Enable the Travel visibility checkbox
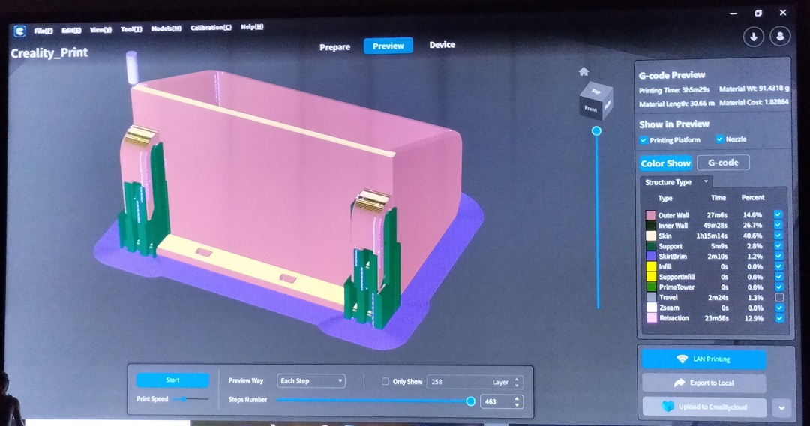810x426 pixels. click(778, 298)
